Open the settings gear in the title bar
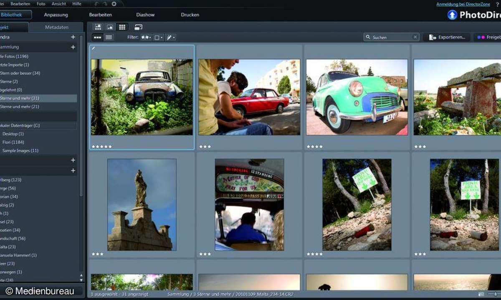The width and height of the screenshot is (501, 300). (x=114, y=4)
